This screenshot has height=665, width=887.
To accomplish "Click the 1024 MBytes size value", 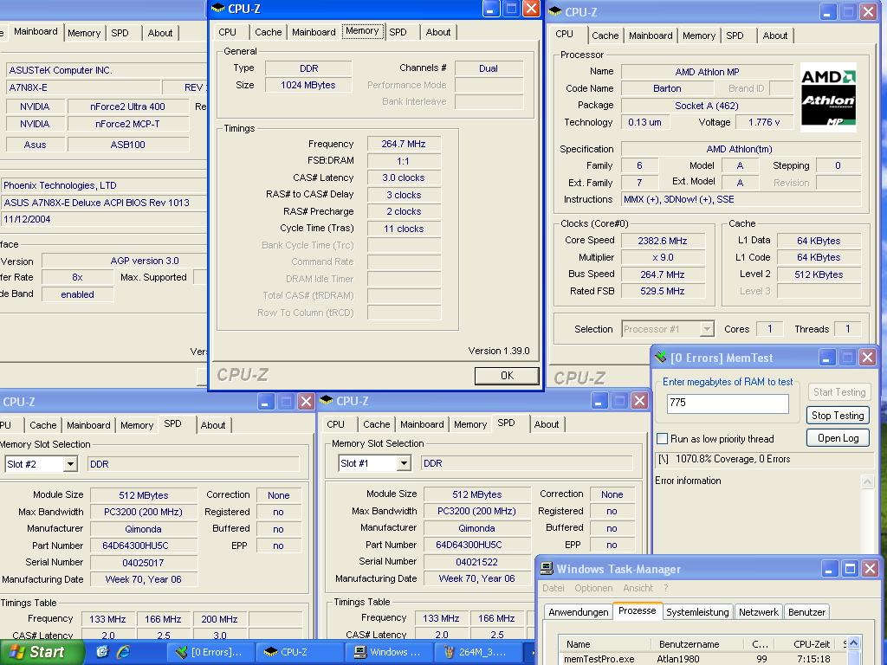I will (308, 85).
